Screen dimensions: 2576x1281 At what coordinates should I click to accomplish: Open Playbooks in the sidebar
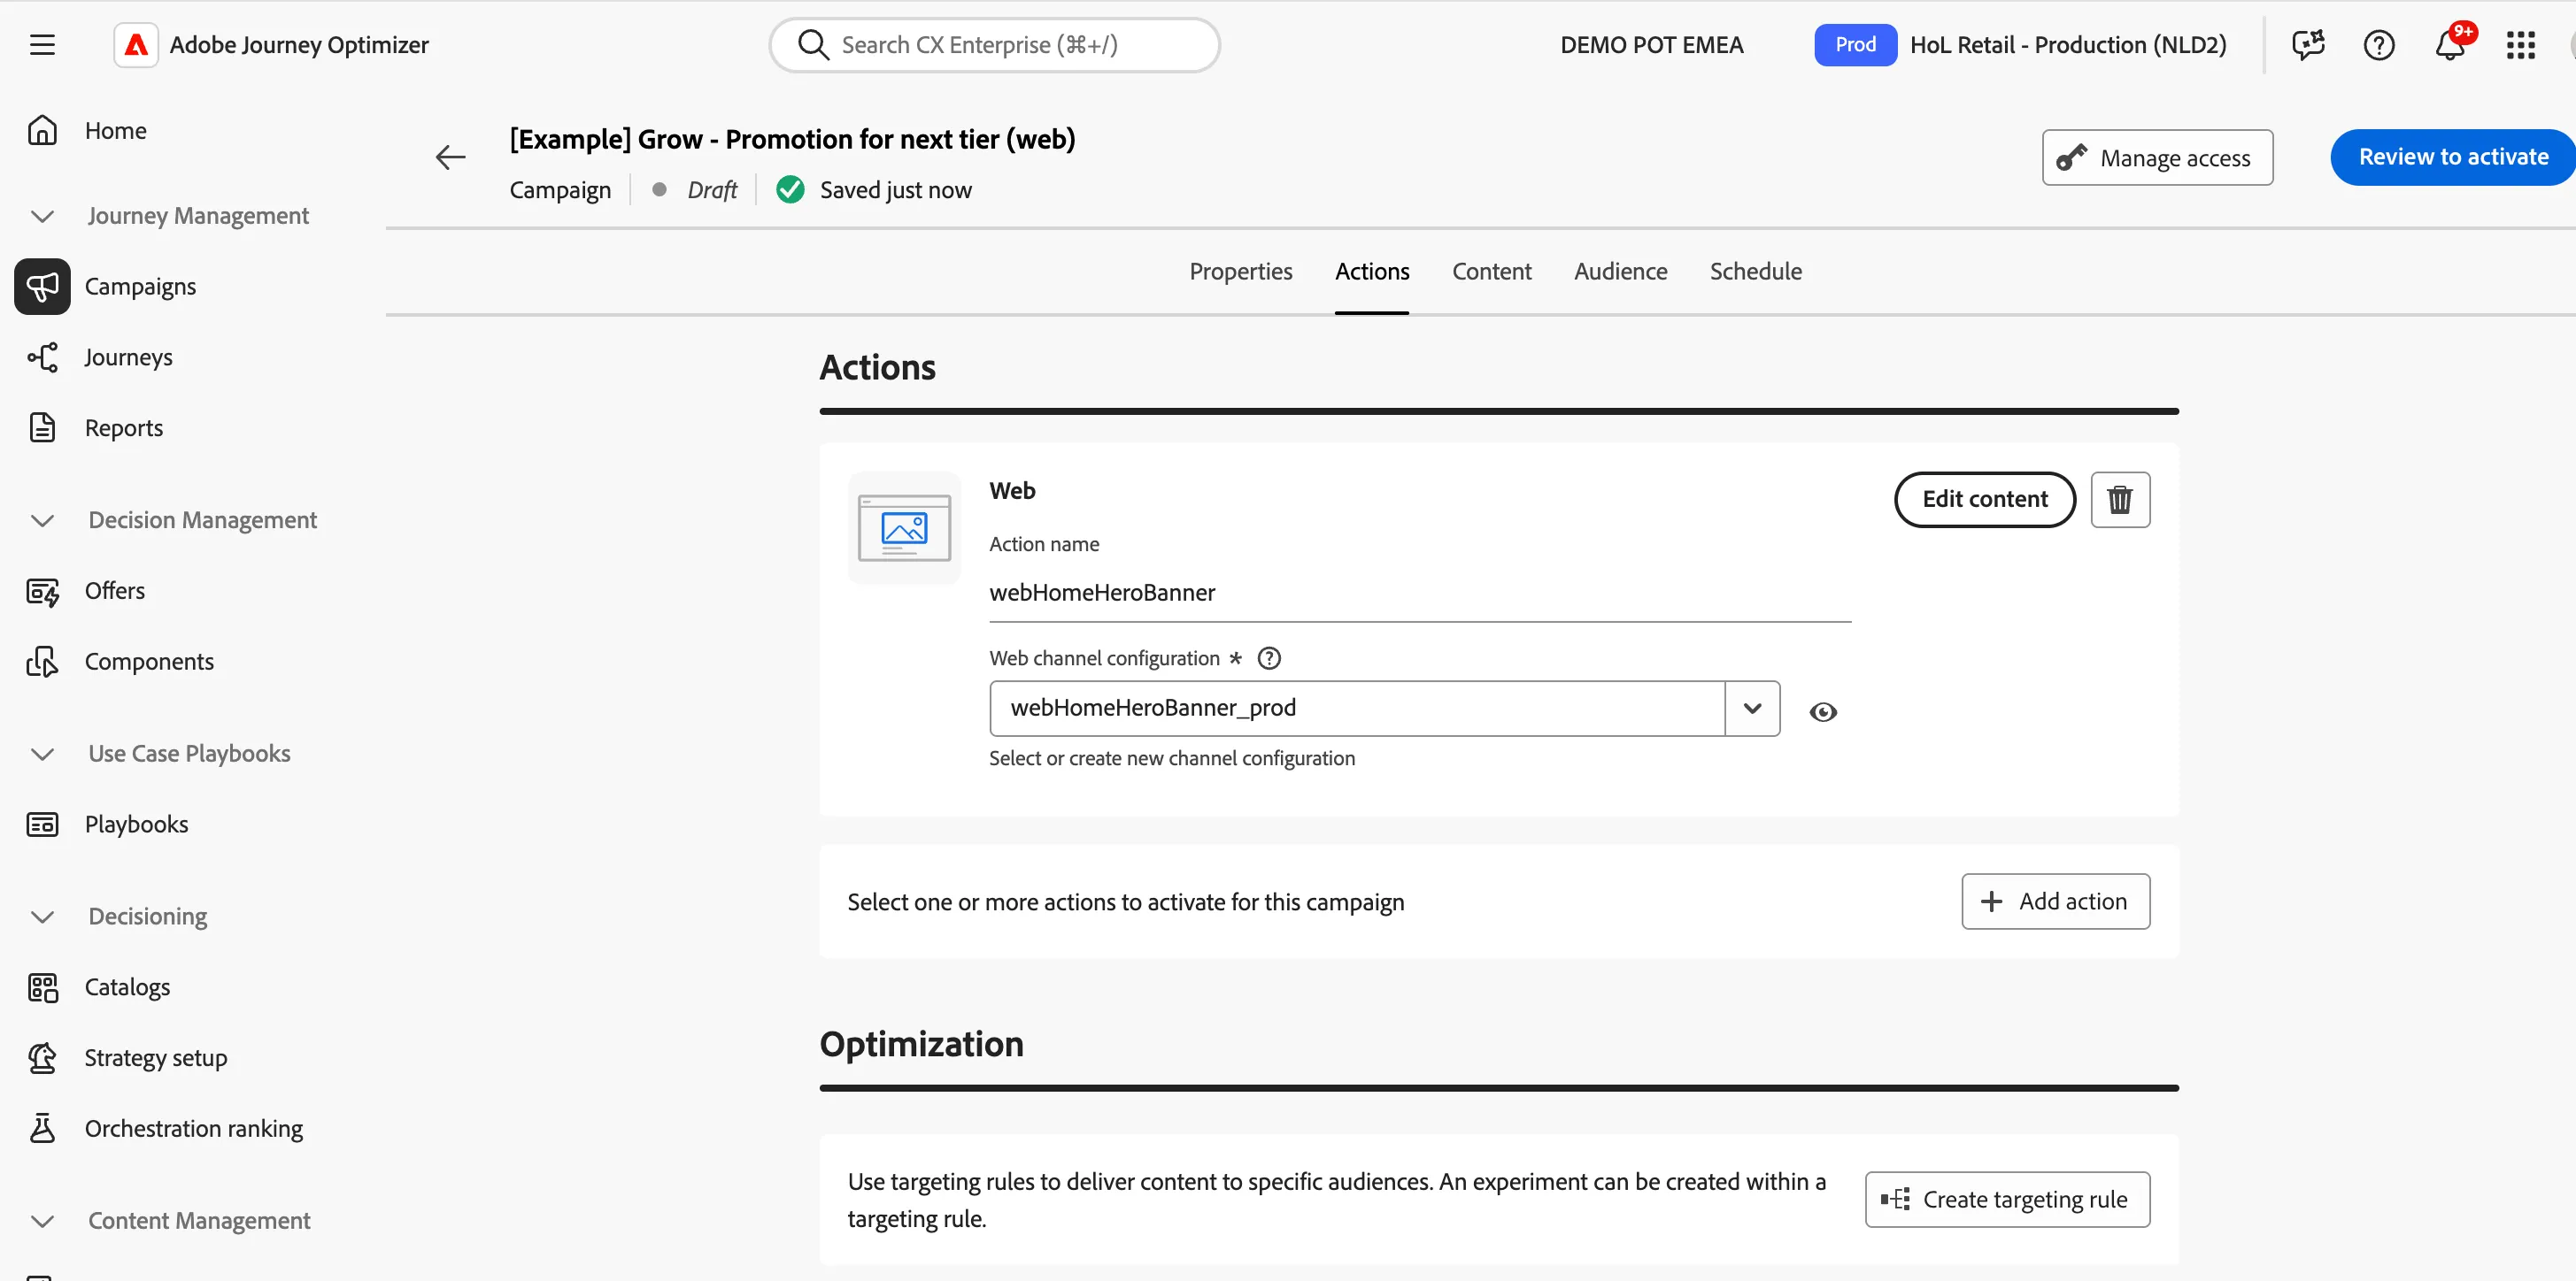[x=136, y=825]
